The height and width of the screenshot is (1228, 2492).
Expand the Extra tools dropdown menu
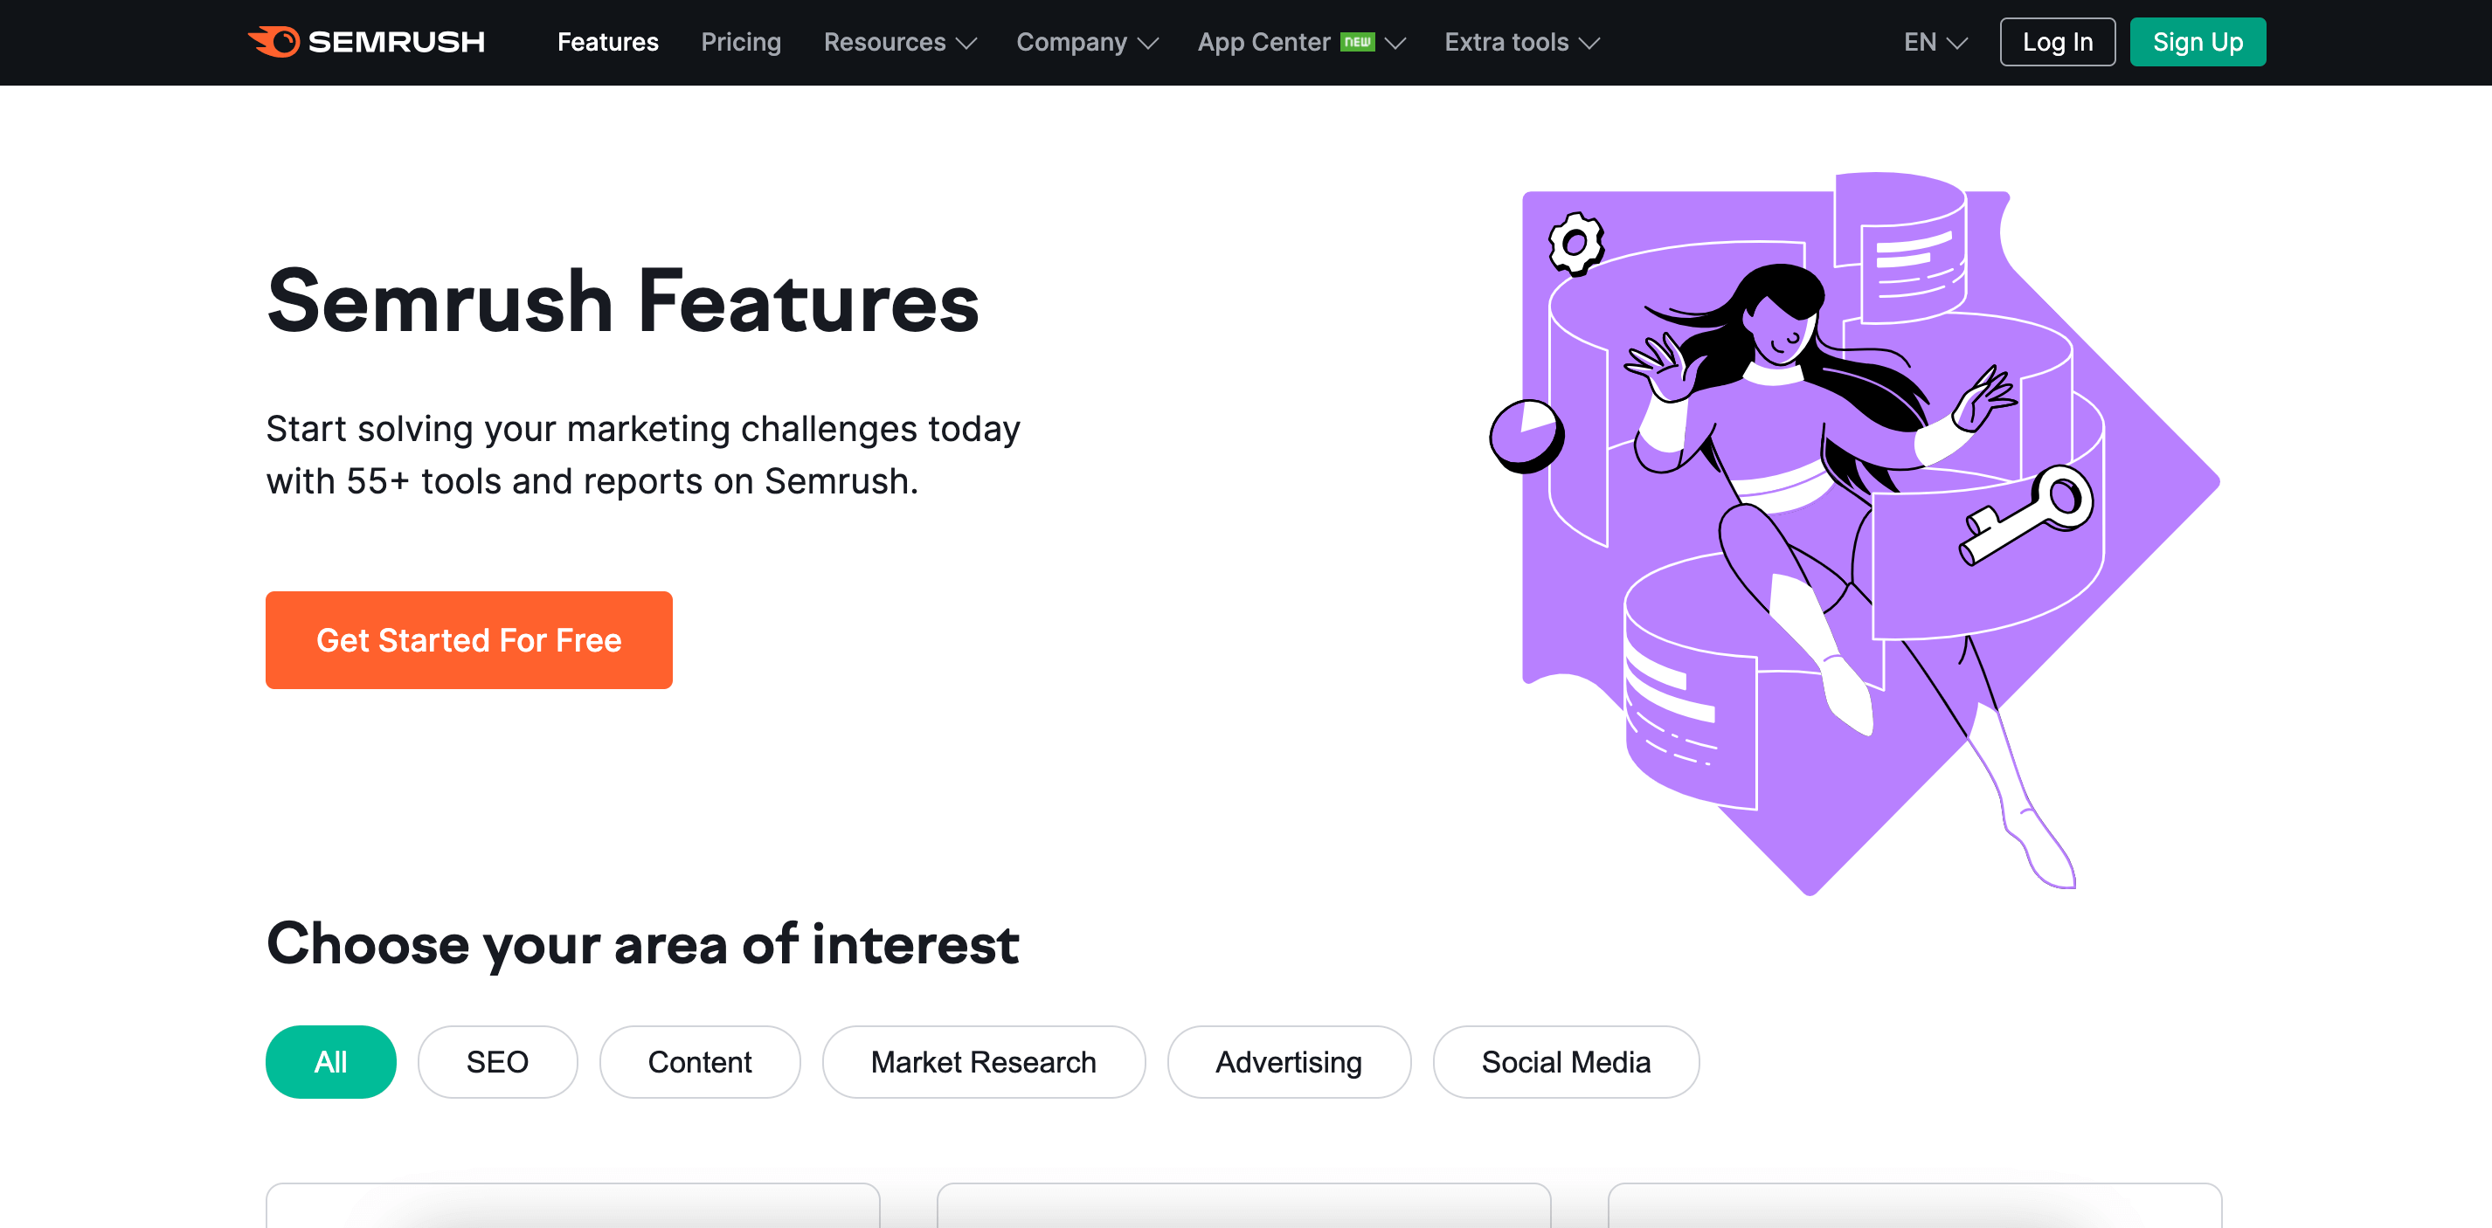coord(1526,43)
